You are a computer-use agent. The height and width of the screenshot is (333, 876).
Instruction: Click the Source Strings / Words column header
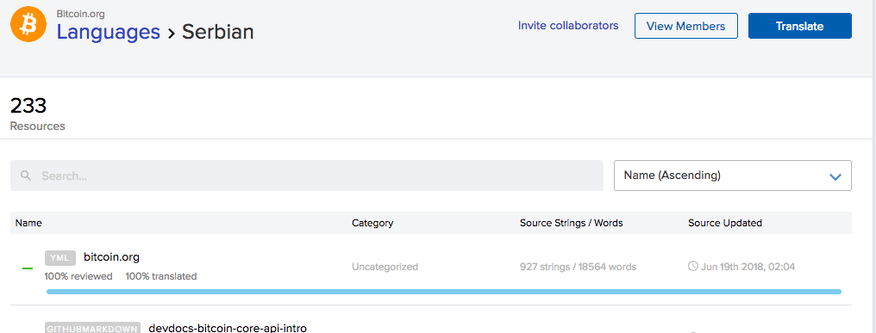572,223
